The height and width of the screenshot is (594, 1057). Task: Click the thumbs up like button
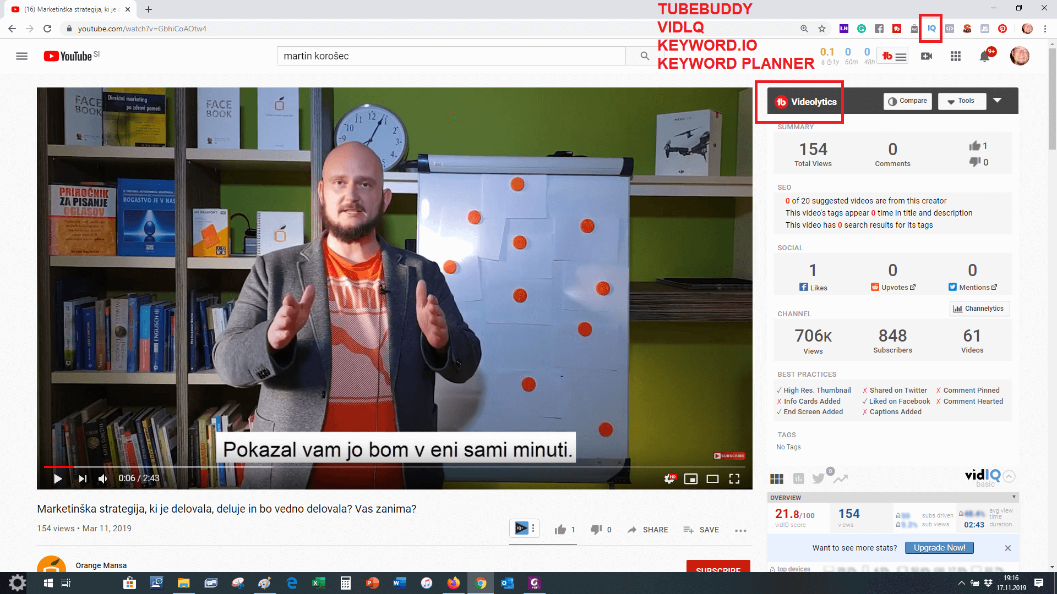560,530
